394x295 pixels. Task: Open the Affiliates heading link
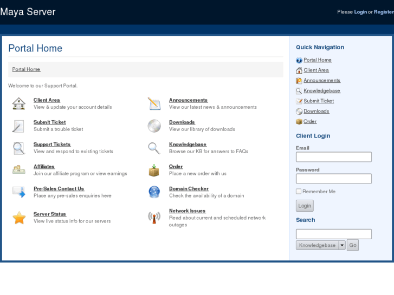[44, 167]
